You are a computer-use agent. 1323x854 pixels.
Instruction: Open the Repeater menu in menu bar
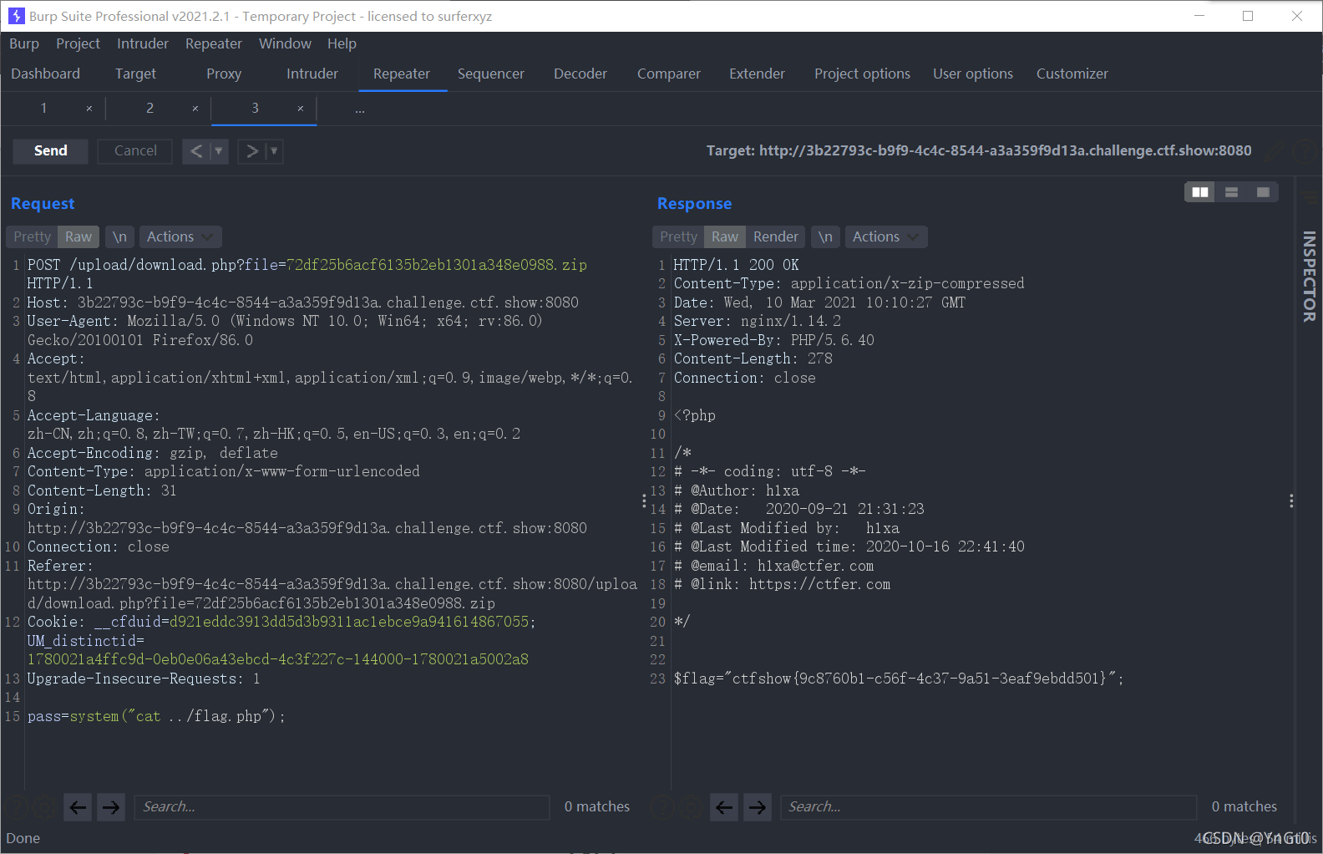pos(214,43)
